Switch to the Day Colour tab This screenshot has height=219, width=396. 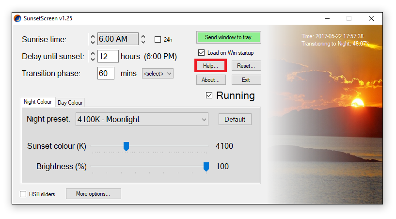70,103
